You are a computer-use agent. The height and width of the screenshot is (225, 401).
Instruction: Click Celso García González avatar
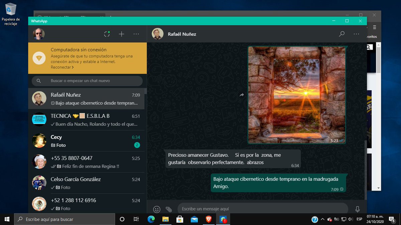(39, 183)
